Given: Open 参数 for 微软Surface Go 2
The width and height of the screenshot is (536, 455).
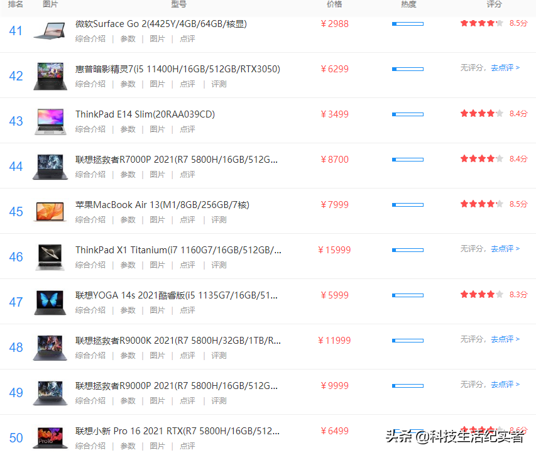Looking at the screenshot, I should coord(128,39).
